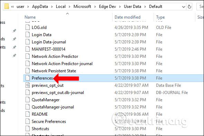Select the Preferences file name
The height and width of the screenshot is (136, 204).
pos(42,78)
